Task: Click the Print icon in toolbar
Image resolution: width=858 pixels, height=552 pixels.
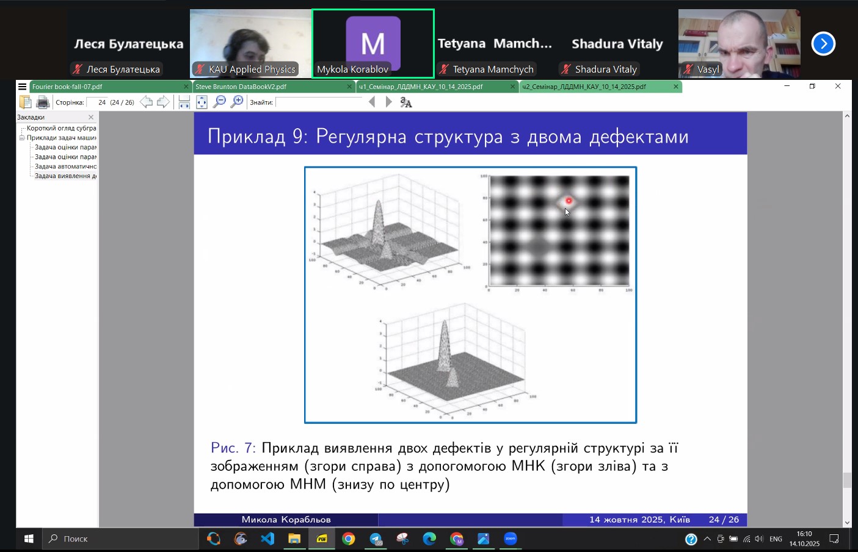Action: (x=42, y=102)
